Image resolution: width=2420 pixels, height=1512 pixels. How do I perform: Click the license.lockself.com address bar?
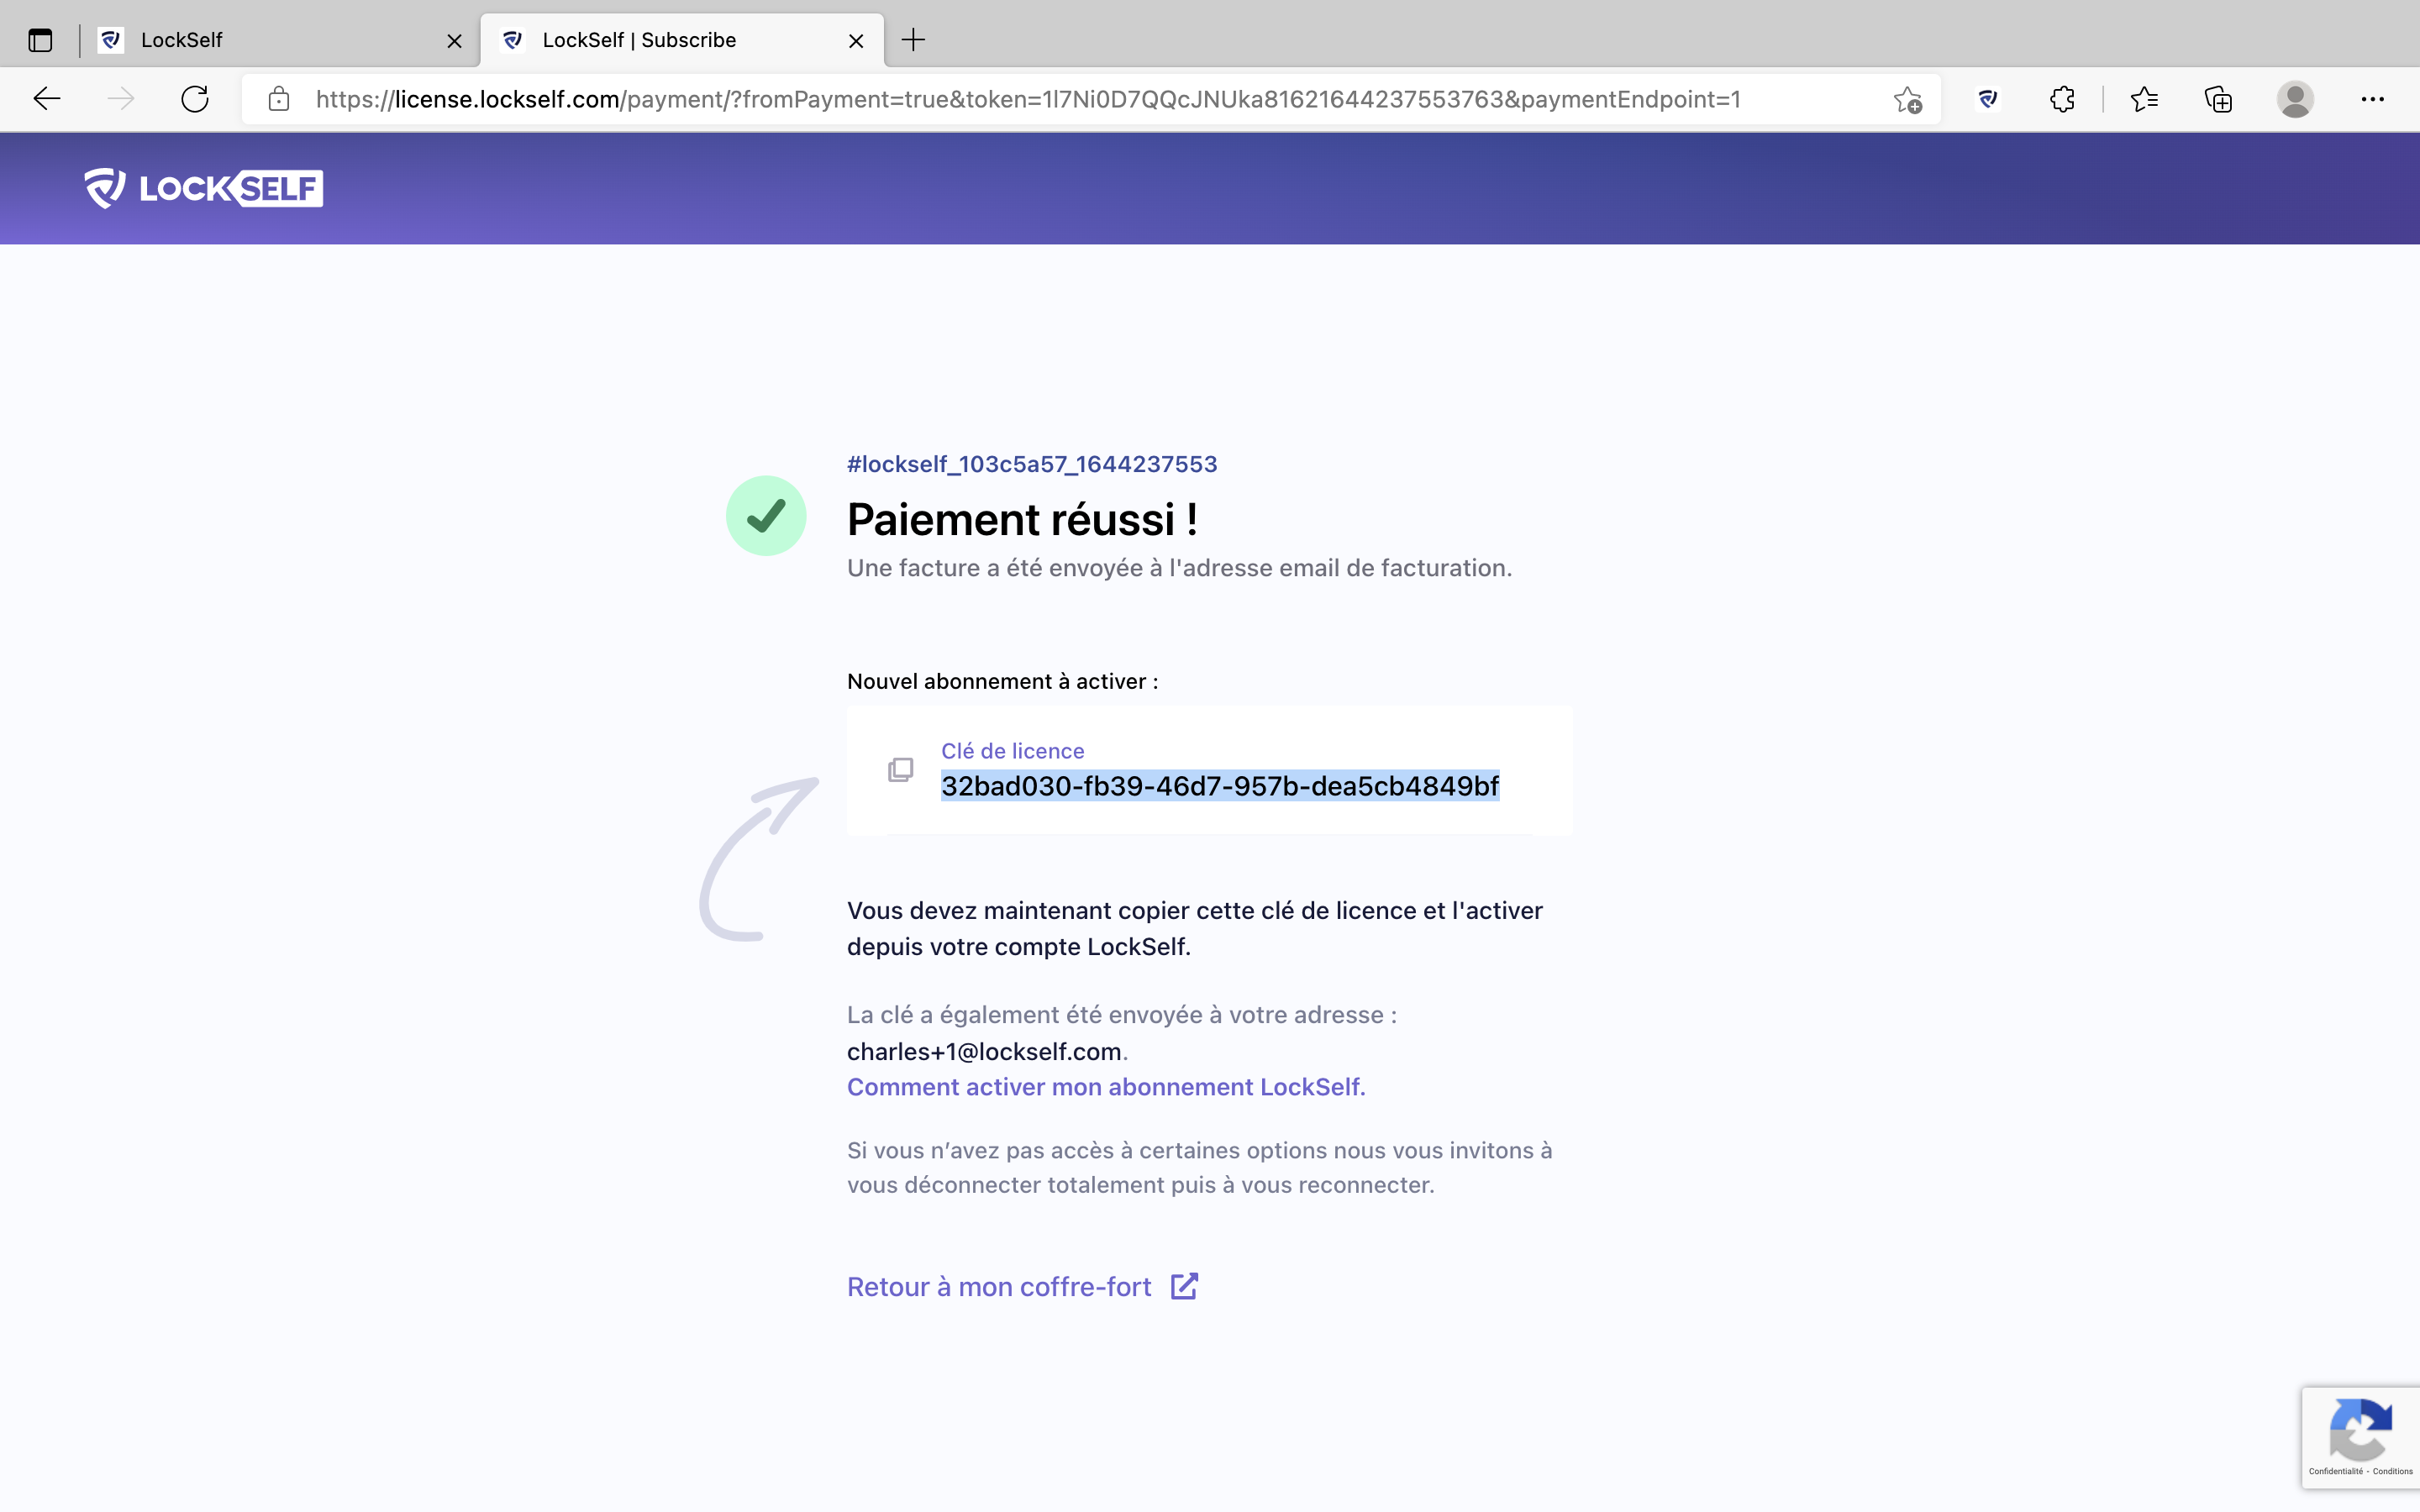[x=1027, y=99]
